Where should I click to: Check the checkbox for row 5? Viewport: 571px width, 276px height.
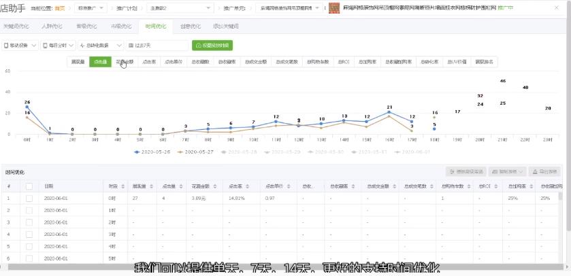(29, 246)
